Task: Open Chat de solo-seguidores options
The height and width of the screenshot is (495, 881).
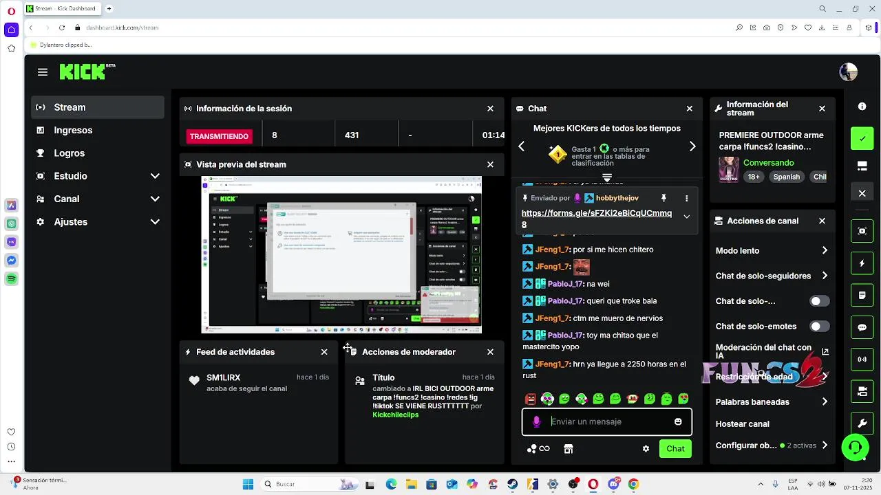Action: pos(772,276)
